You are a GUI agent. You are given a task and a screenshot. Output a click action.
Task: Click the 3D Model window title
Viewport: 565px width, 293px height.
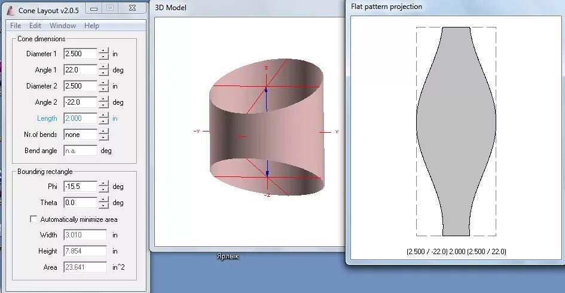[x=170, y=8]
